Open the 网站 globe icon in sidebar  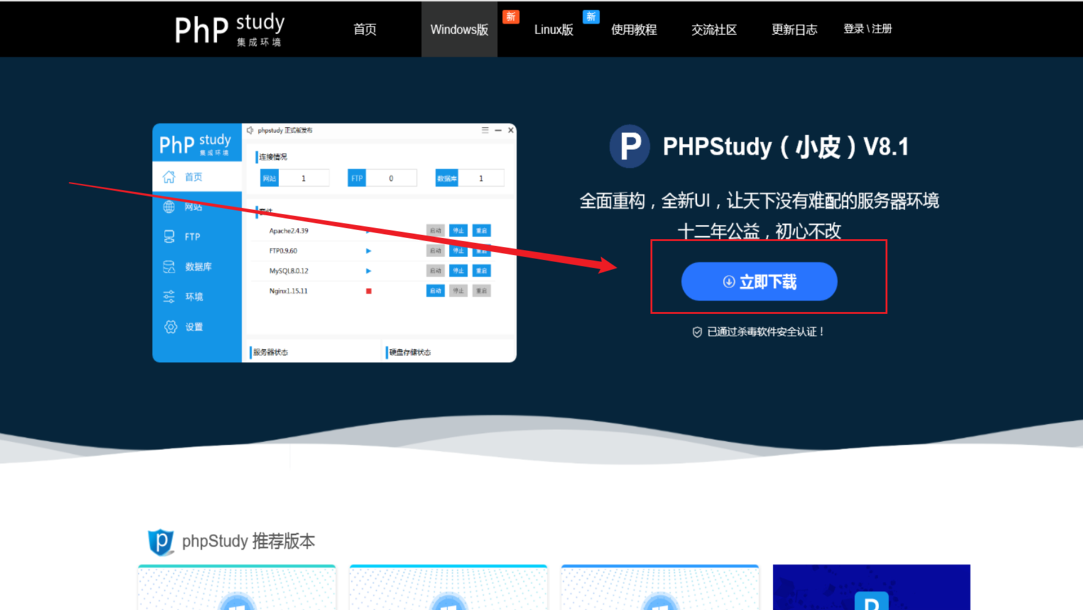click(170, 206)
